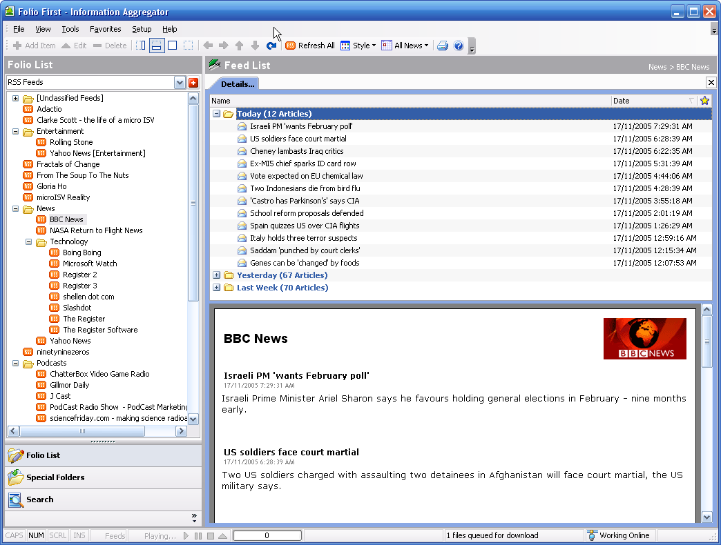This screenshot has width=721, height=545.
Task: Click the play button in the status bar
Action: pyautogui.click(x=186, y=535)
